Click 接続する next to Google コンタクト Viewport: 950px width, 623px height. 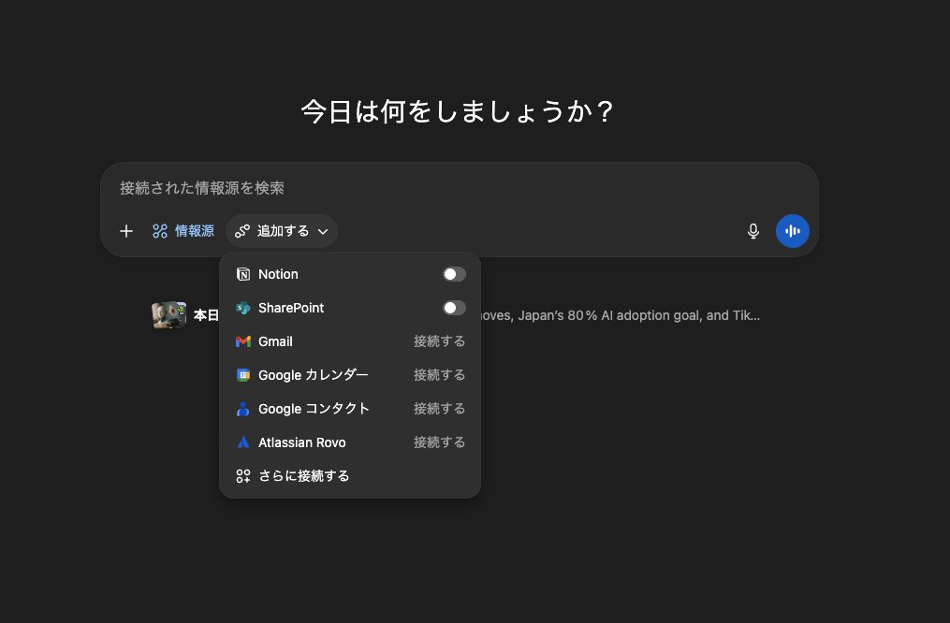439,410
